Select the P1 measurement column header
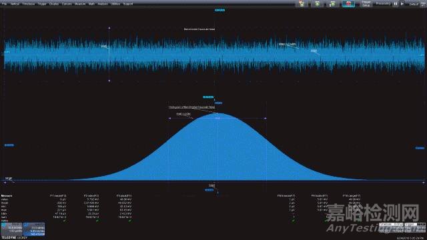 pos(58,195)
